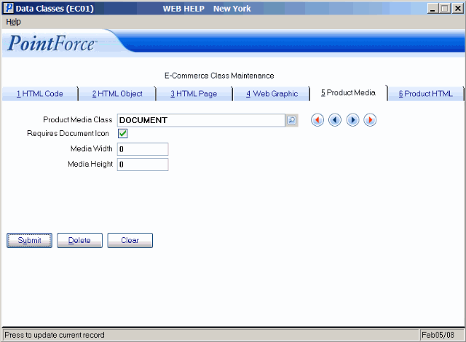This screenshot has height=342, width=466.
Task: Go to the first record with the red left arrow
Action: click(x=317, y=120)
